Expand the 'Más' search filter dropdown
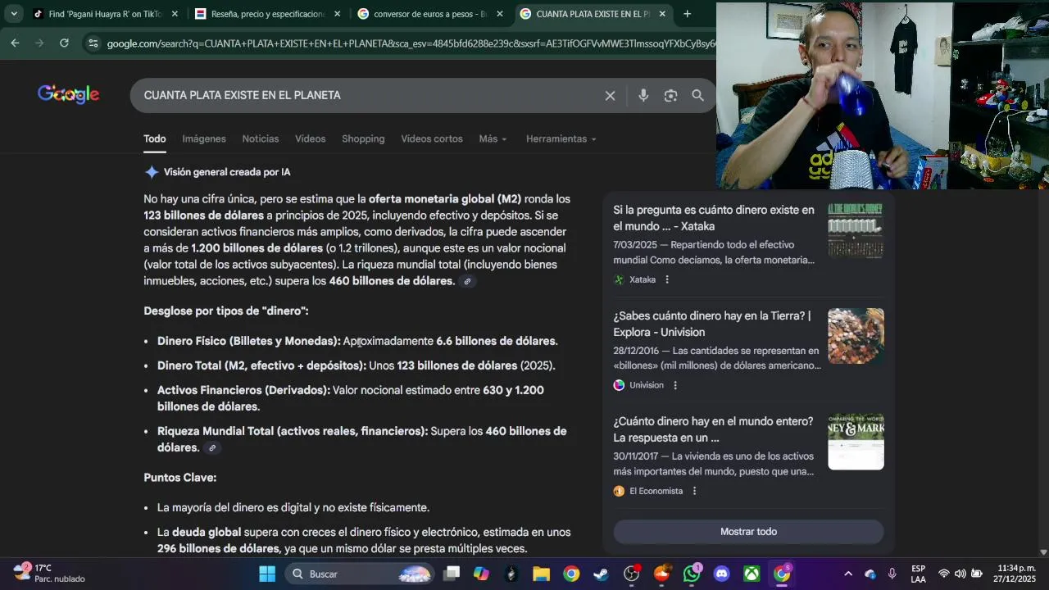Viewport: 1049px width, 590px height. coord(493,138)
